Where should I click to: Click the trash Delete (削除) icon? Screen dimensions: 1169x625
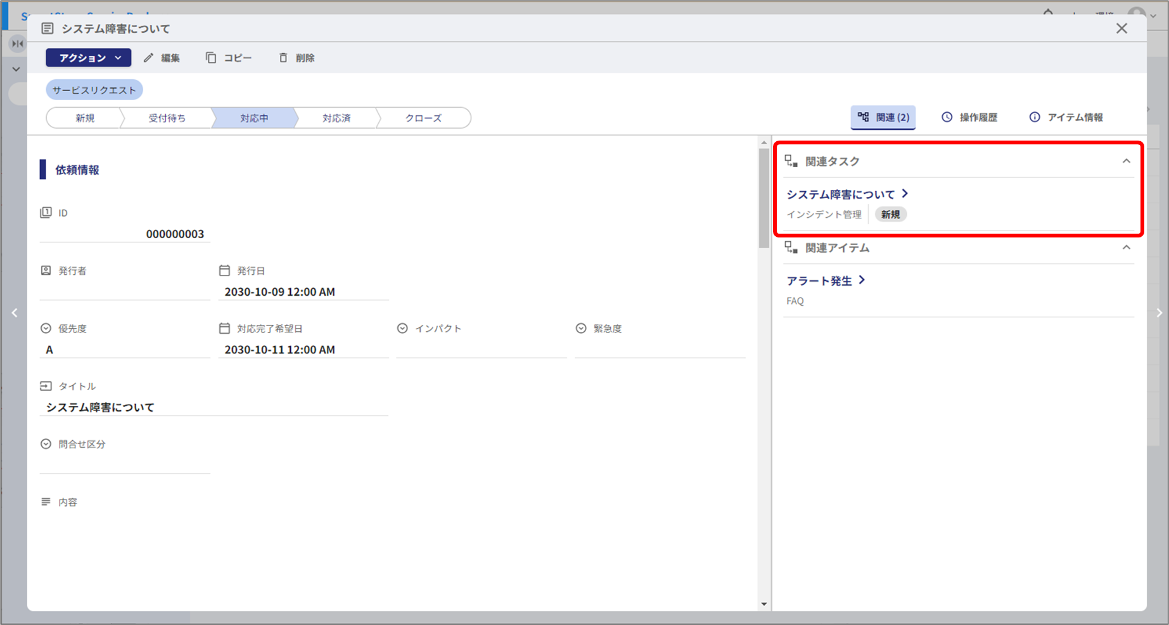coord(283,58)
